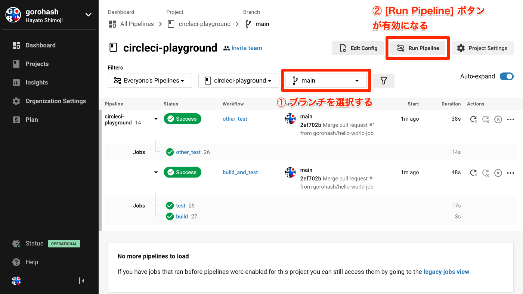Click the funnel filter icon button
This screenshot has height=294, width=523.
383,81
